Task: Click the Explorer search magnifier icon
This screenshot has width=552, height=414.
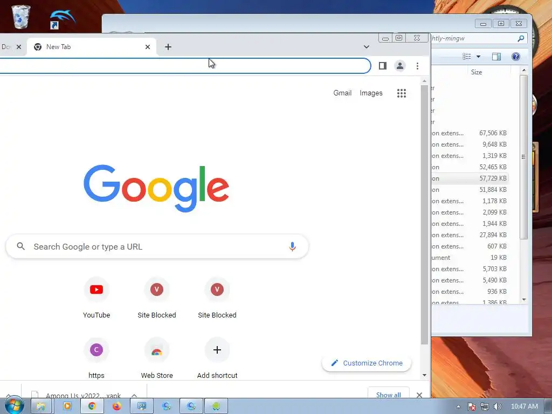Action: pyautogui.click(x=520, y=38)
